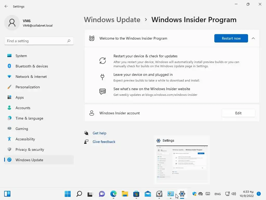The image size is (266, 200).
Task: Open Bluetooth & devices settings
Action: 39,66
